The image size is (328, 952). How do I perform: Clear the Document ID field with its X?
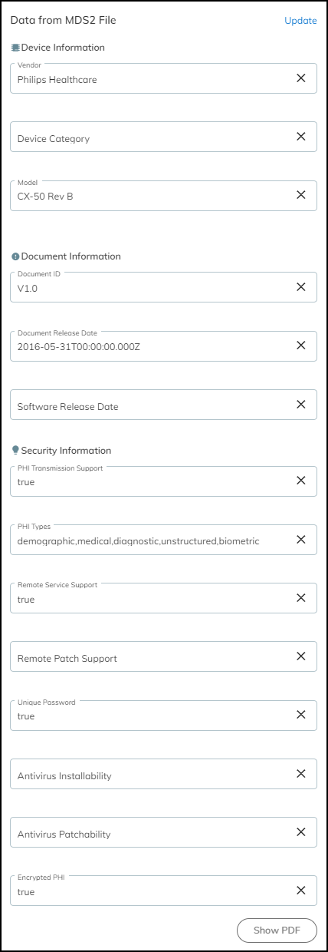click(x=301, y=286)
